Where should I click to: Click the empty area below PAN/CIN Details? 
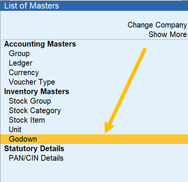[x=94, y=172]
